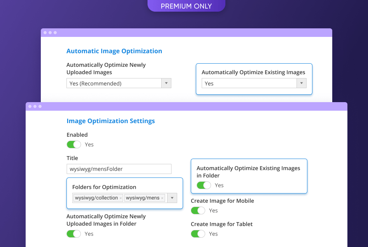Disable Create Image for Mobile
This screenshot has height=247, width=368.
[198, 210]
